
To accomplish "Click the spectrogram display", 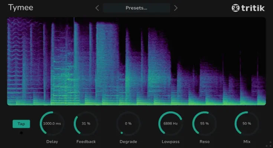I will [136, 61].
